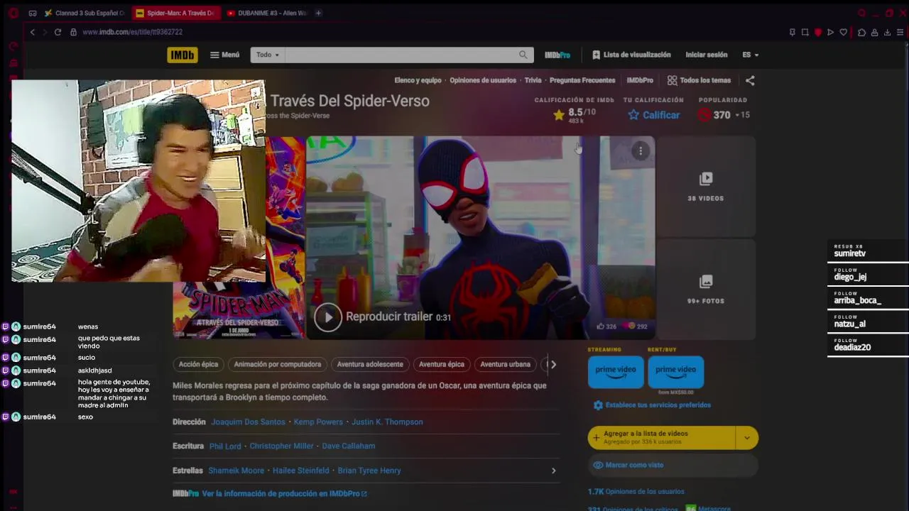Open the 8.5/10 IMDb rating

point(574,115)
